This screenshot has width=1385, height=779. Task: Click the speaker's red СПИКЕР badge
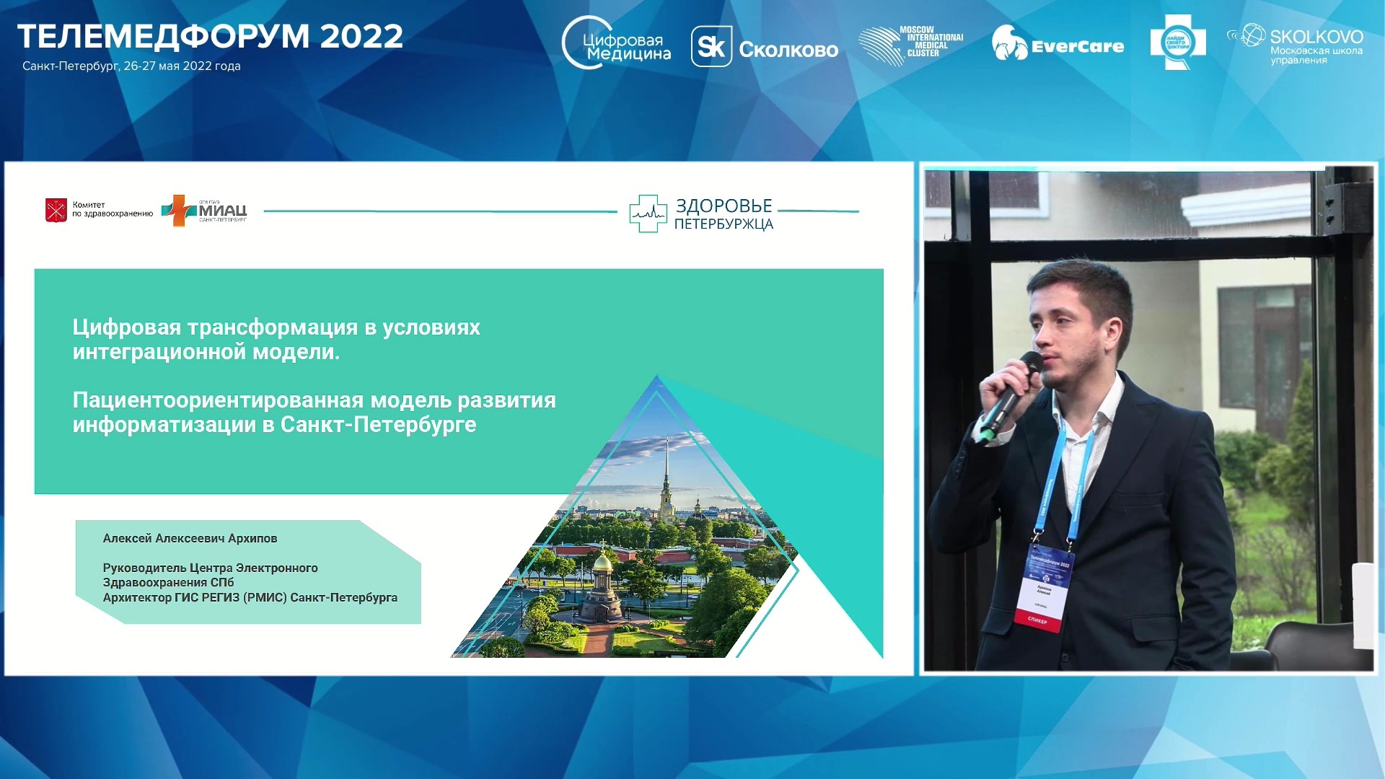[x=1039, y=619]
